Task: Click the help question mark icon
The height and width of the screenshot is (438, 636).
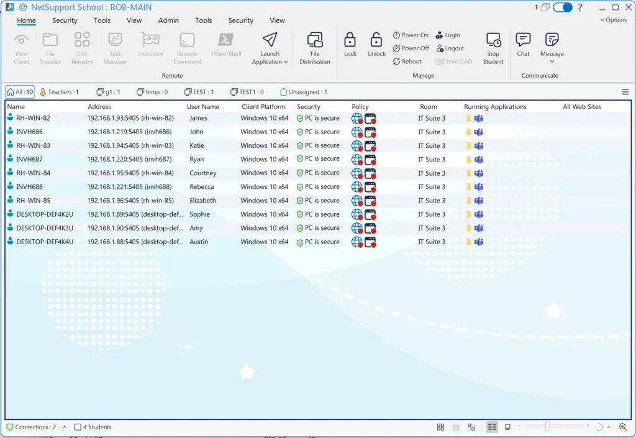Action: point(580,7)
